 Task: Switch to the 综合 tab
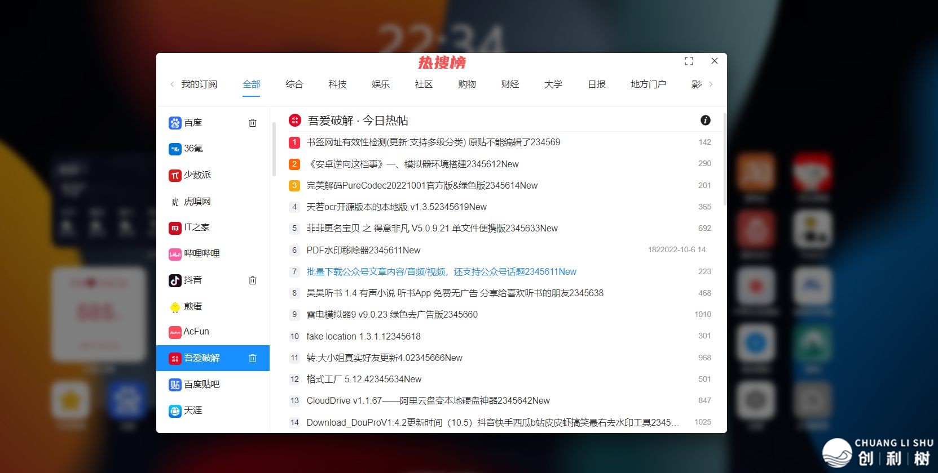(x=294, y=84)
